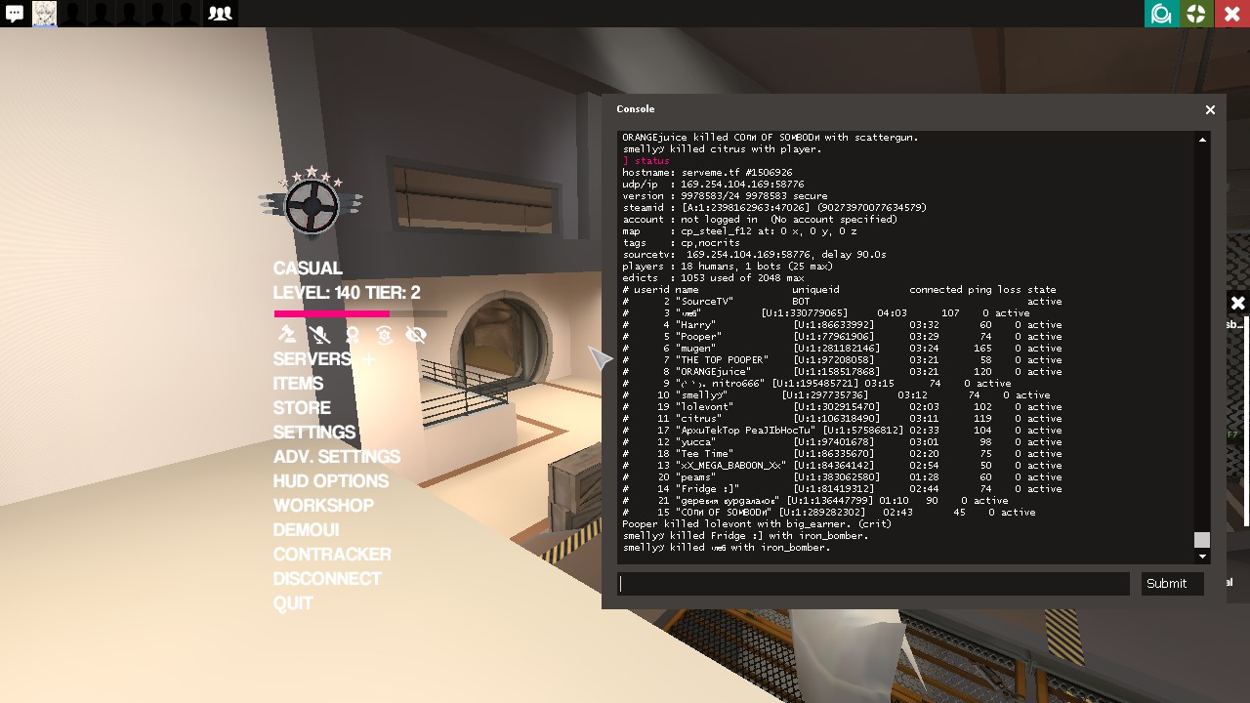Click the console command input field

pos(874,584)
